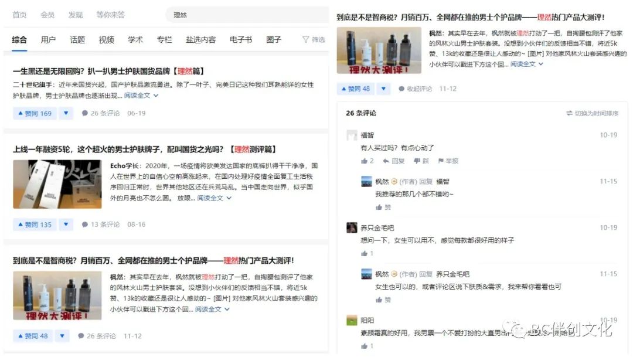Upvote 赞同 48 in left-column post

click(x=33, y=336)
